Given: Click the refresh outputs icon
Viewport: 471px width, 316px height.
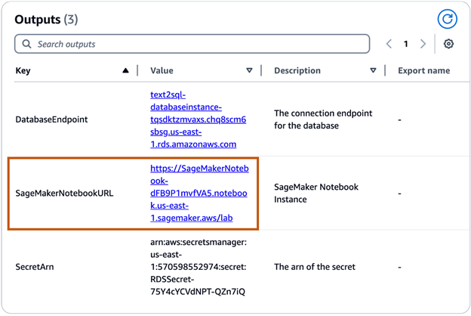Looking at the screenshot, I should point(448,19).
